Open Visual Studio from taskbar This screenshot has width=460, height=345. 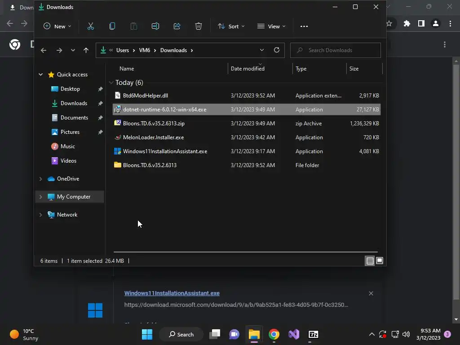pos(294,334)
